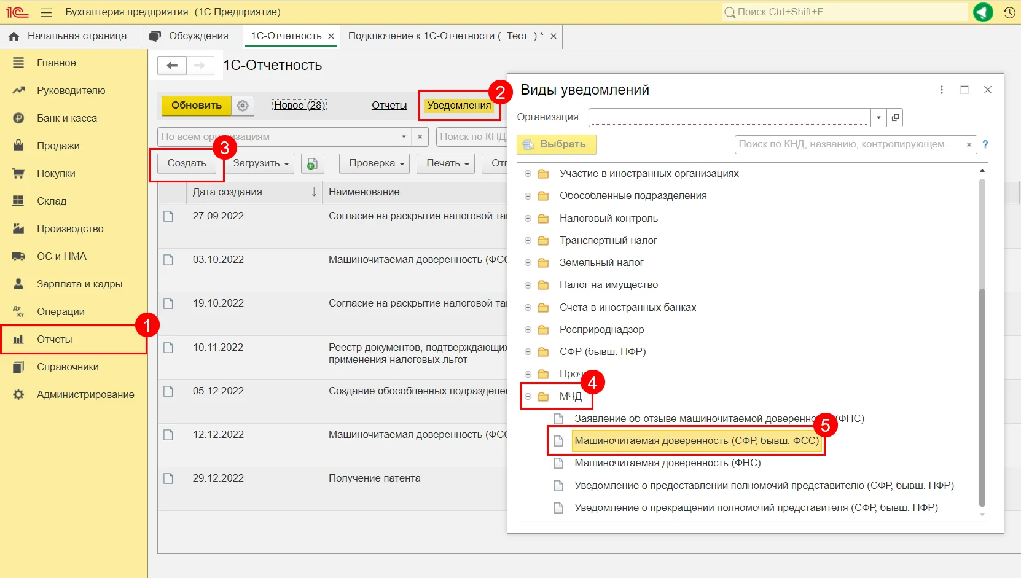The height and width of the screenshot is (578, 1021).
Task: Click the Создать button
Action: pos(187,163)
